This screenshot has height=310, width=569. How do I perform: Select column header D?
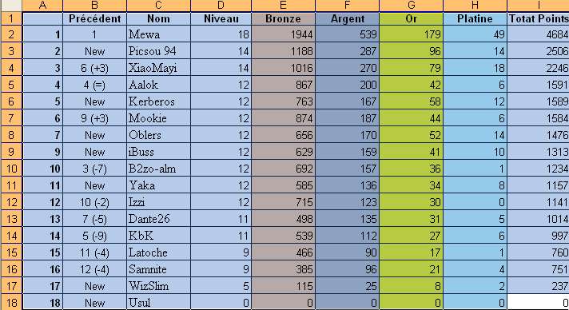221,6
